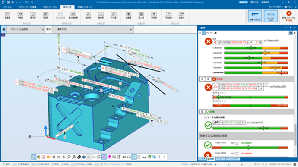The width and height of the screenshot is (298, 167).
Task: Select the straightness tolerance tool in ribbon
Action: [8, 15]
